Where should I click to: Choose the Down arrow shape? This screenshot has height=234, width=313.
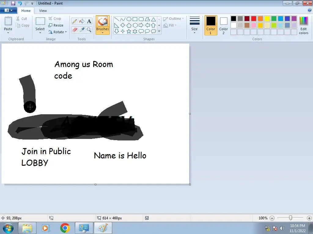coord(117,31)
